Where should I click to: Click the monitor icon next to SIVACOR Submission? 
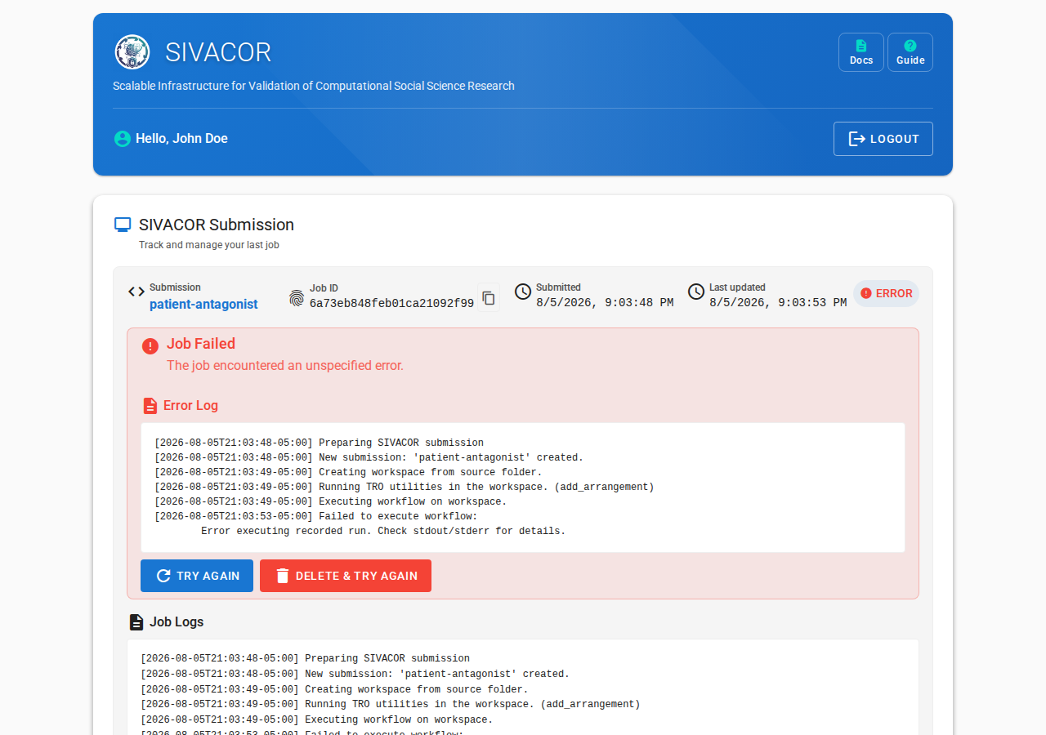(123, 225)
